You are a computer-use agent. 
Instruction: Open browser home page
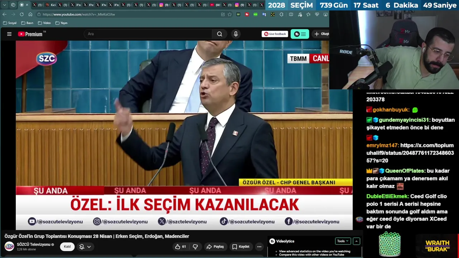click(30, 14)
